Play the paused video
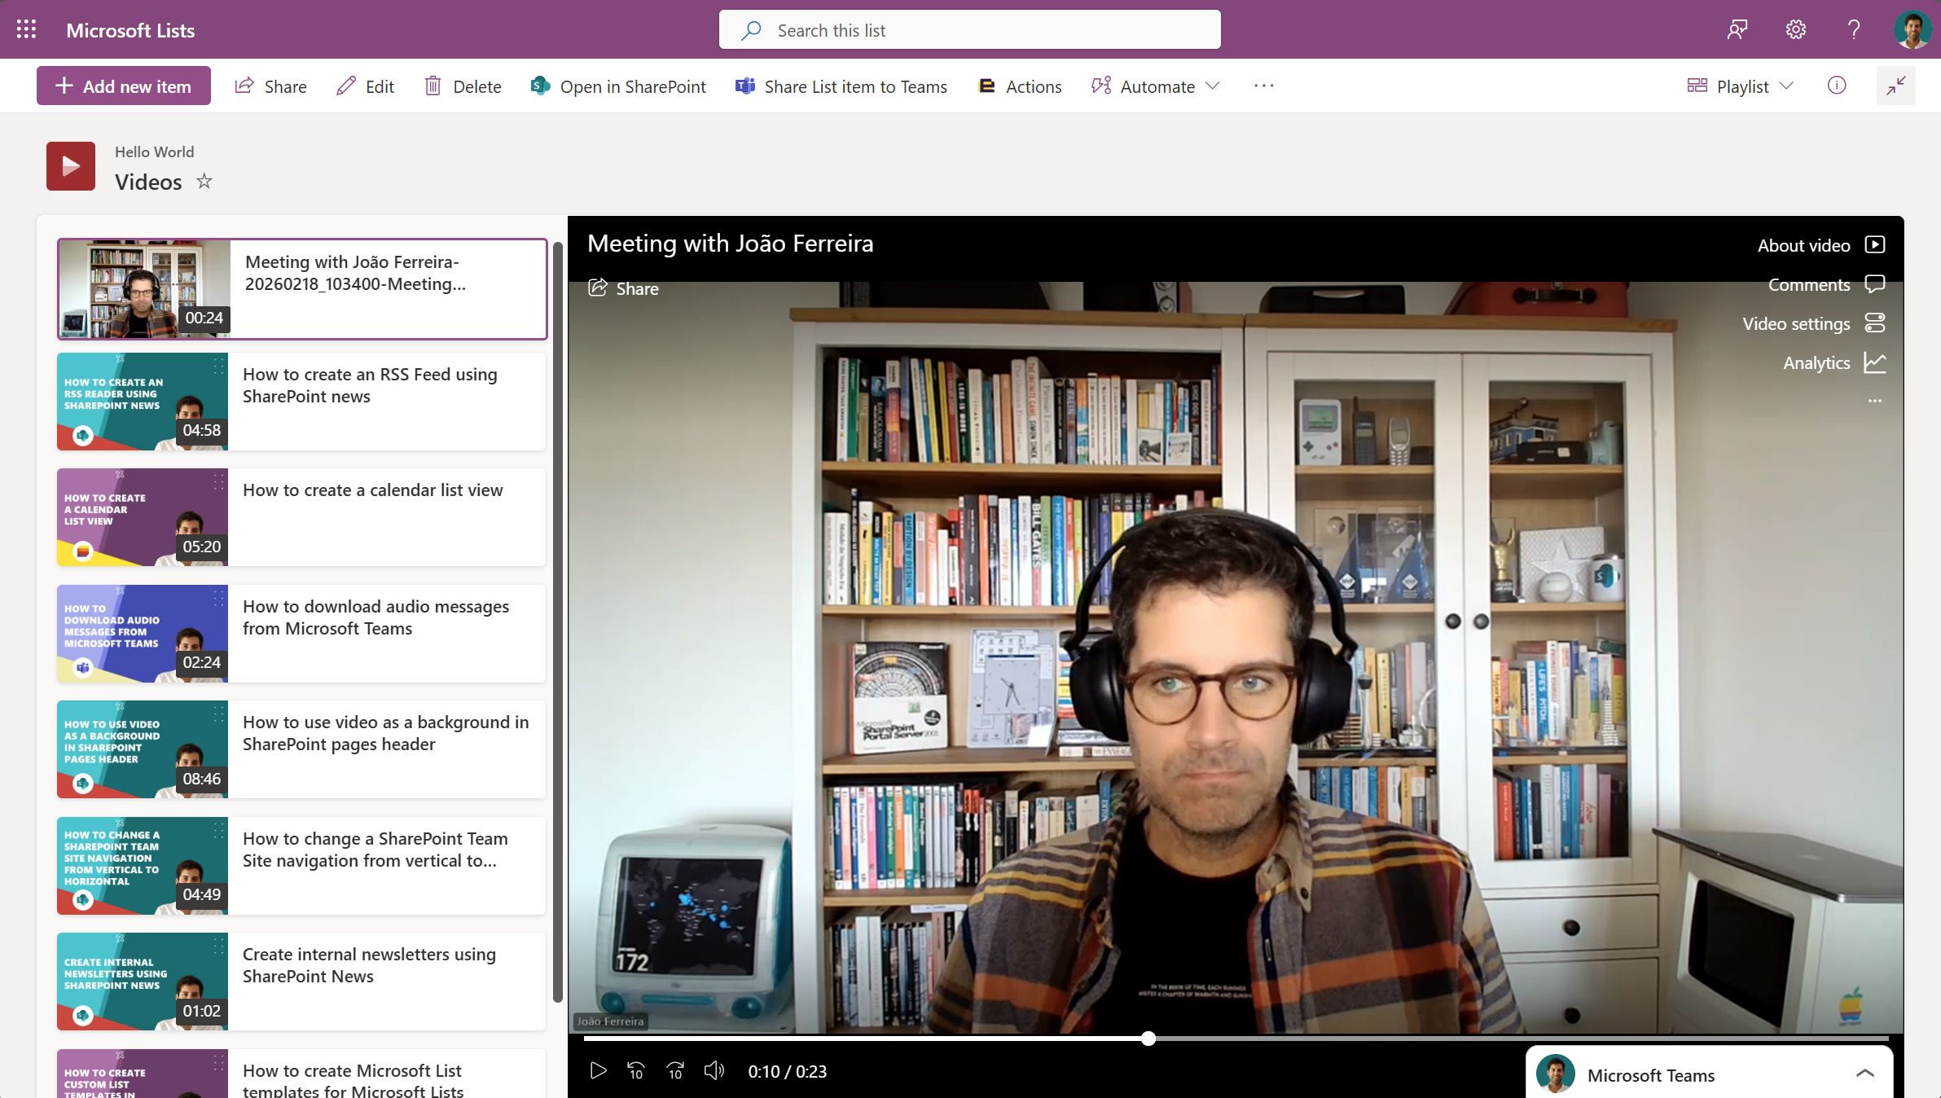This screenshot has height=1098, width=1941. 598,1071
